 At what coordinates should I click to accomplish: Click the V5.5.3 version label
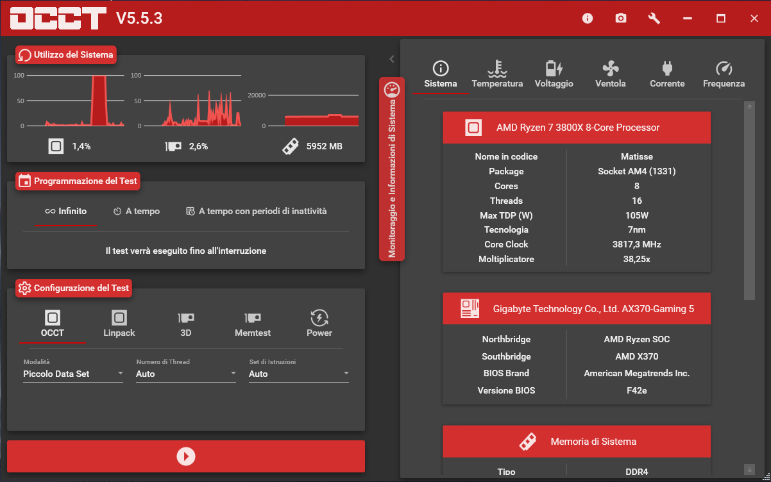[139, 19]
